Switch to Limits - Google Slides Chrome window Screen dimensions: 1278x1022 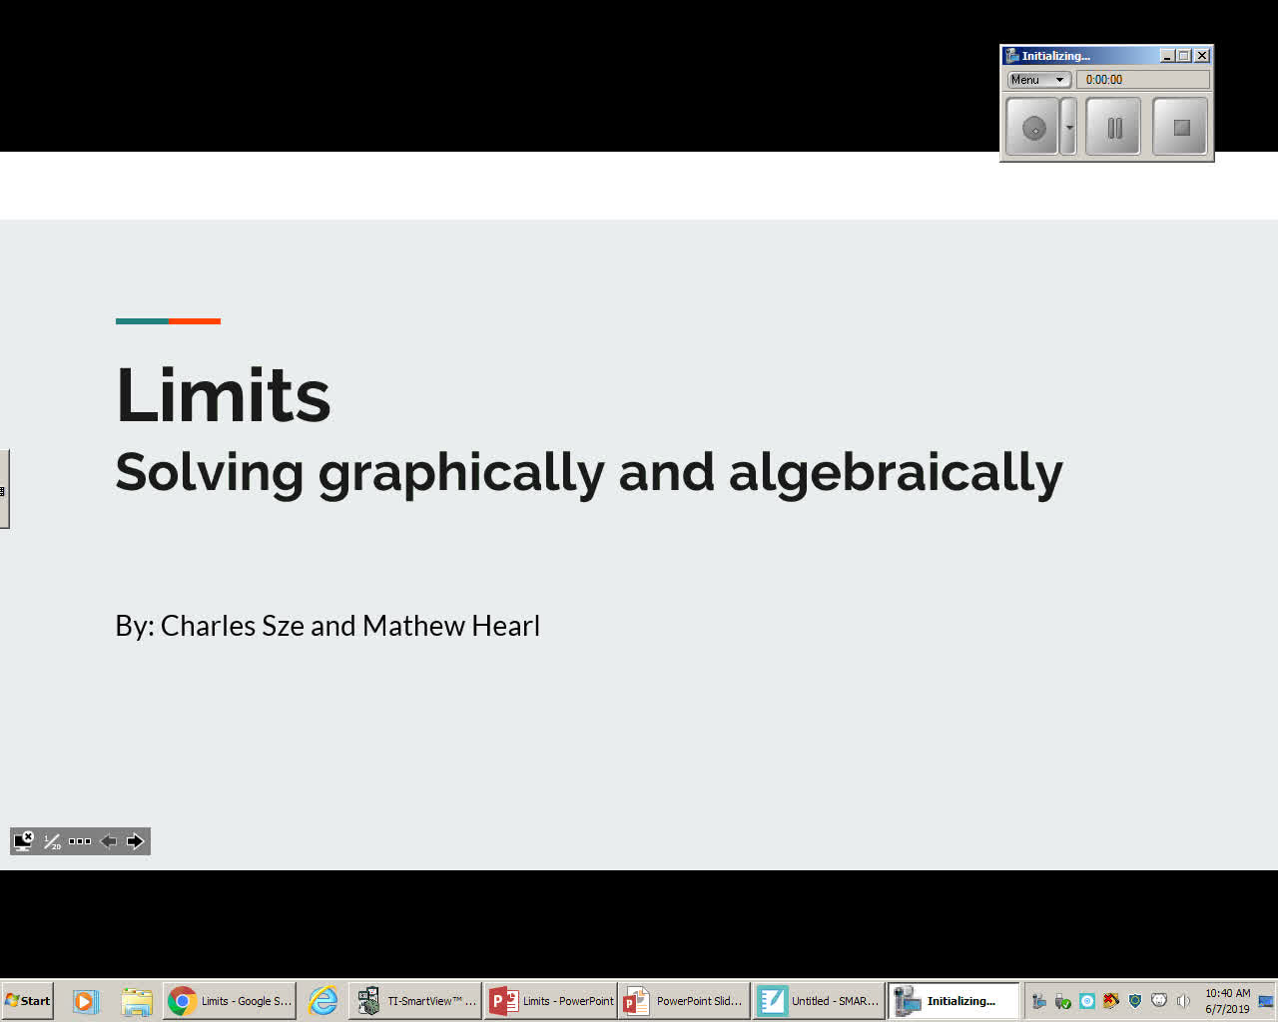click(230, 1001)
